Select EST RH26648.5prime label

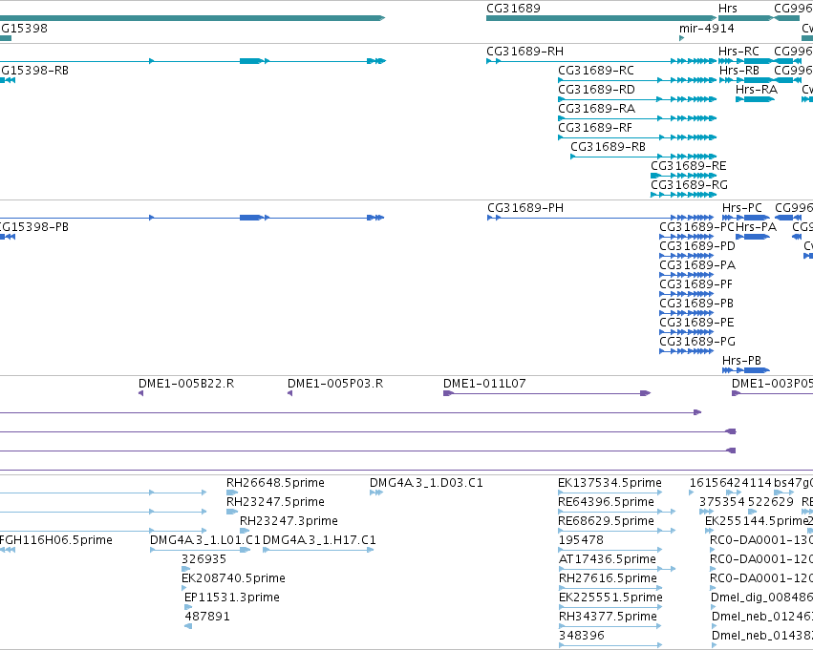[275, 483]
